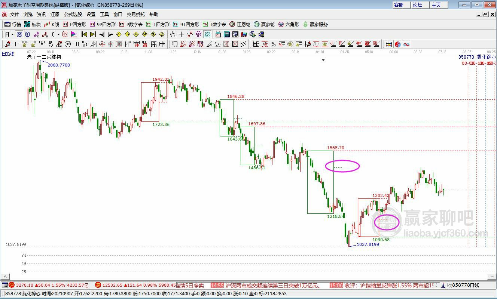Open the 帮助 menu

154,15
